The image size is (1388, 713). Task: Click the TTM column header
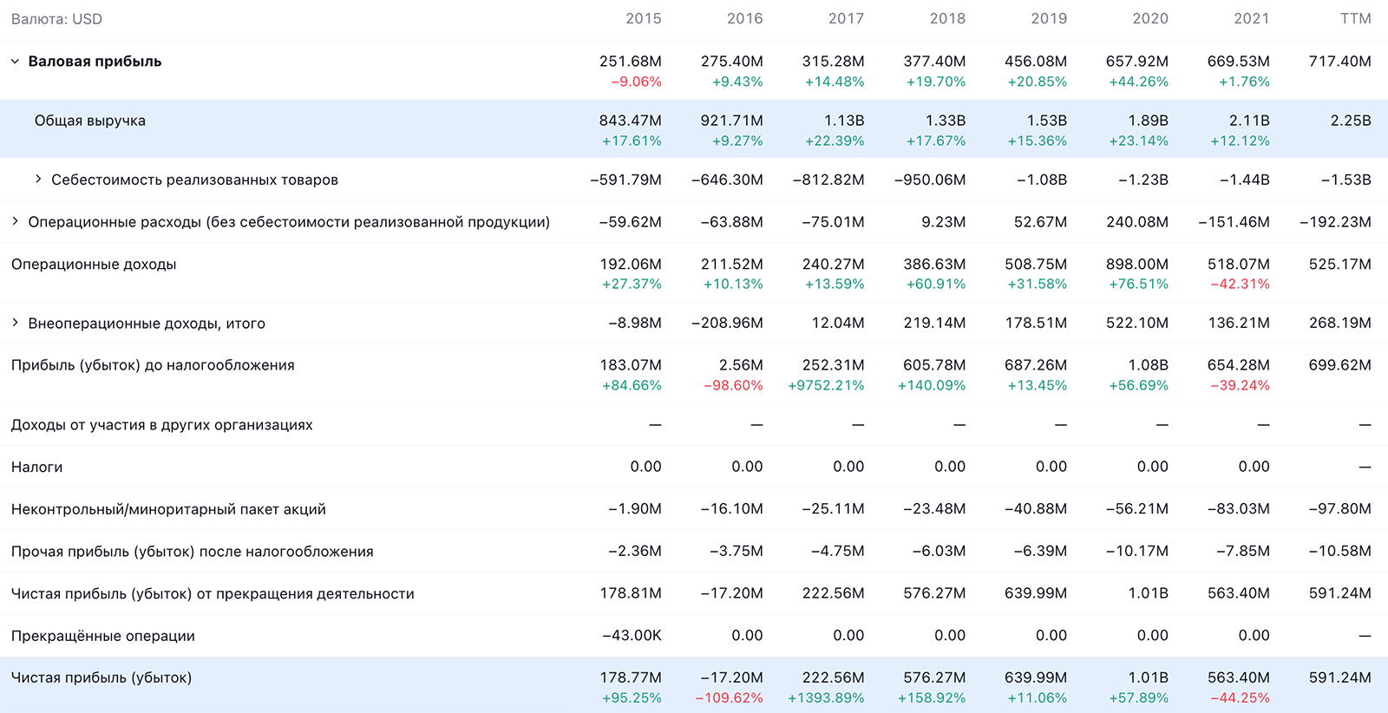(x=1356, y=19)
